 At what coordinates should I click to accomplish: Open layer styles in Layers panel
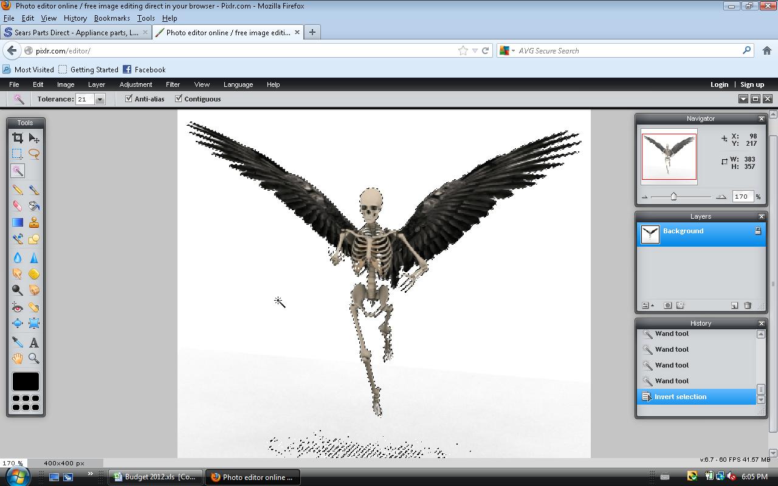pyautogui.click(x=680, y=306)
